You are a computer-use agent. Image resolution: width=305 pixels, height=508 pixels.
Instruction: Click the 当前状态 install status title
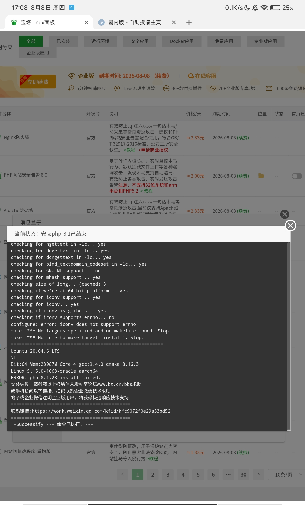point(51,234)
